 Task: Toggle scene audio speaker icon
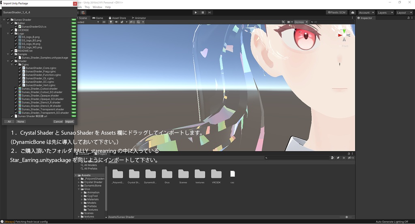click(116, 22)
